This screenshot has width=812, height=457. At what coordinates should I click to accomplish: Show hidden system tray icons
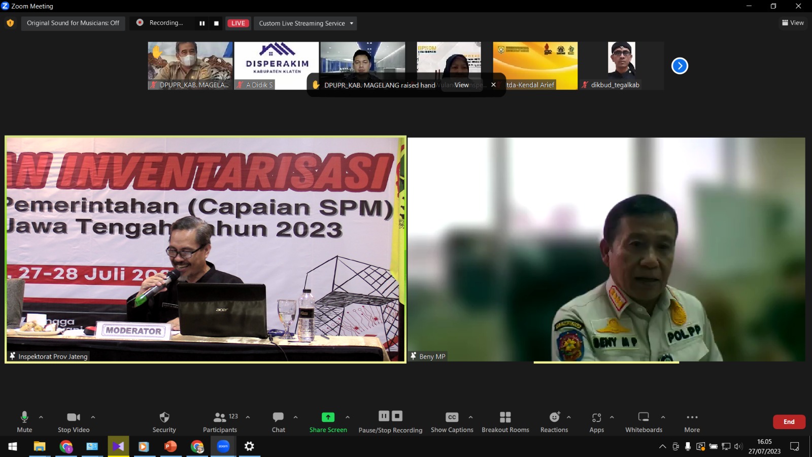[x=662, y=447]
